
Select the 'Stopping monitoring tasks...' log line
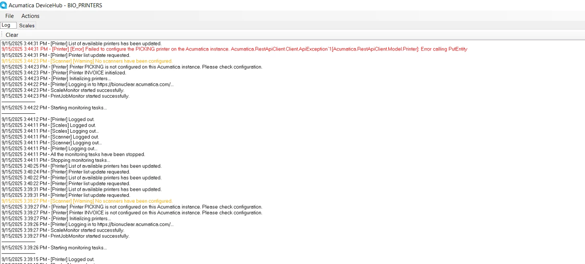(56, 160)
